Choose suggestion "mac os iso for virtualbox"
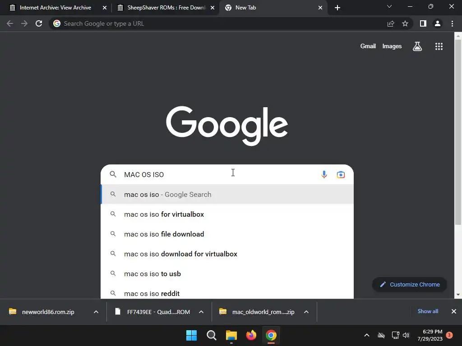 (x=227, y=214)
